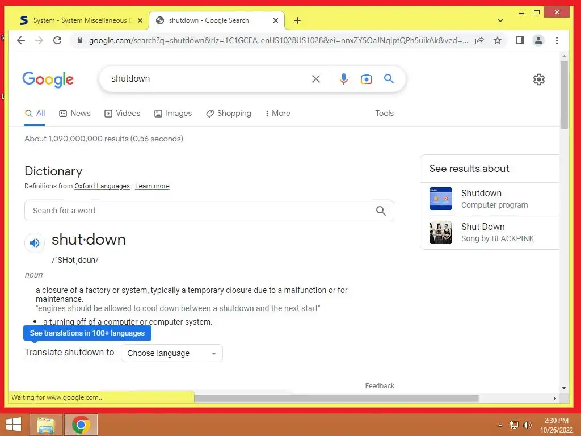581x436 pixels.
Task: Click the Learn more link
Action: [x=152, y=186]
